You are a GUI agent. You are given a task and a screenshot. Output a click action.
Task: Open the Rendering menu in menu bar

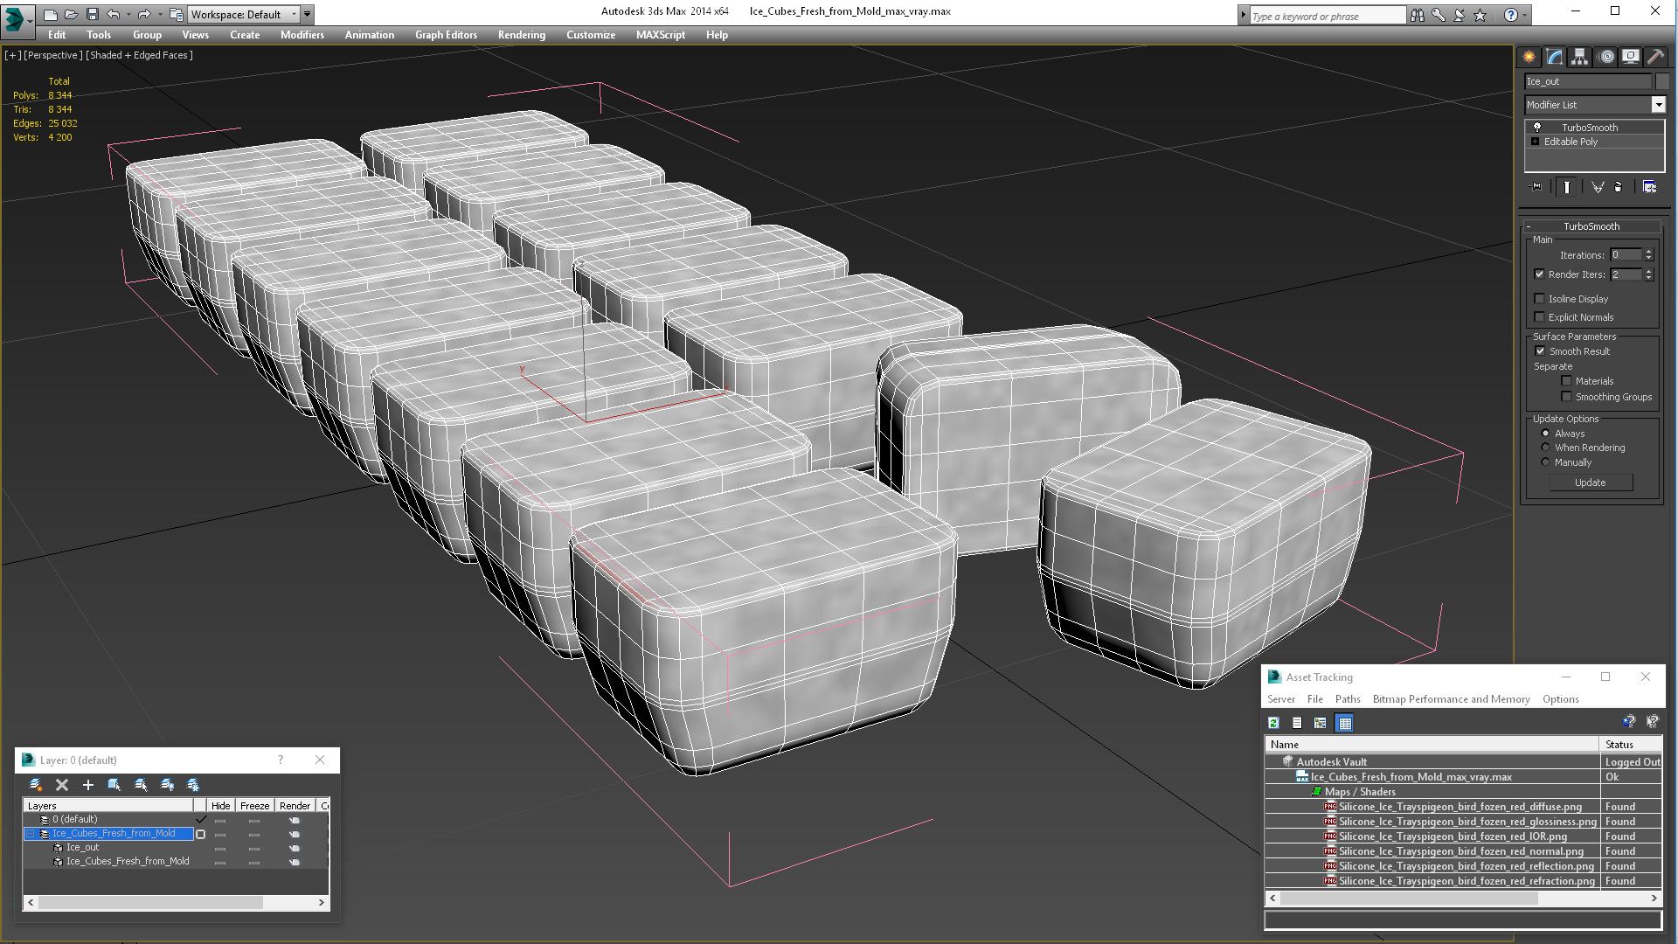521,35
